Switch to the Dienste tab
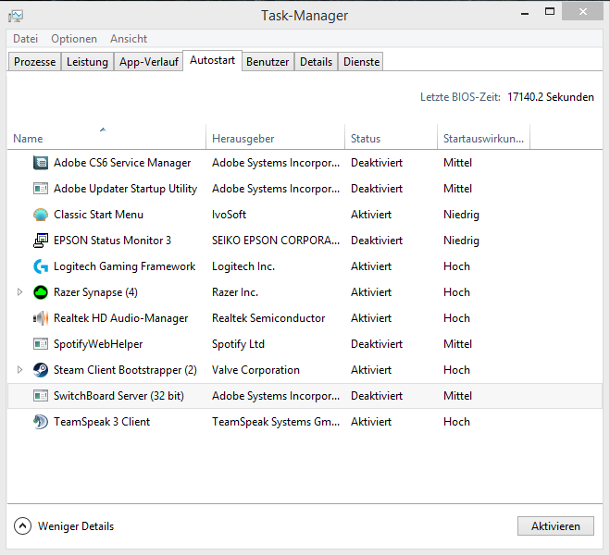Screen dimensions: 610x556 coord(361,62)
